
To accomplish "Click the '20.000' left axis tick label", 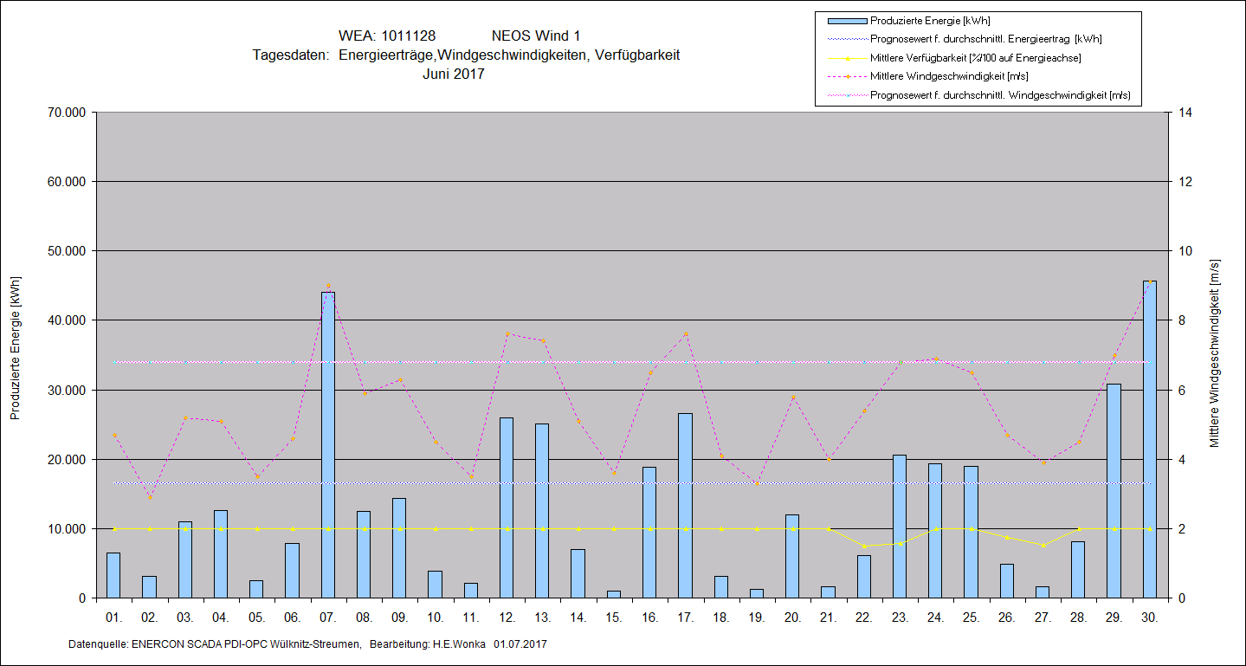I will point(66,460).
